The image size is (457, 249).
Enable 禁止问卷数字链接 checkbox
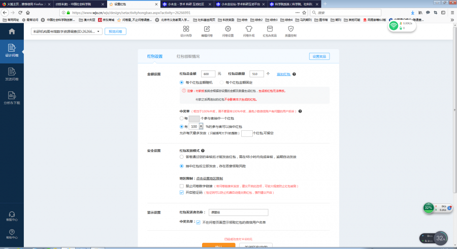click(182, 186)
